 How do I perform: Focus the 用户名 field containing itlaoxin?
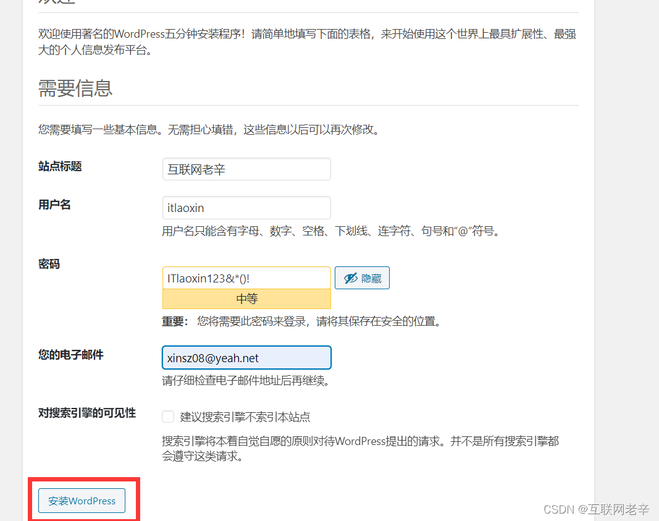(x=246, y=208)
